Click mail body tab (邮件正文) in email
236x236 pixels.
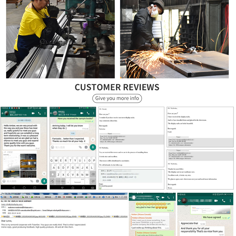[x=6, y=217]
